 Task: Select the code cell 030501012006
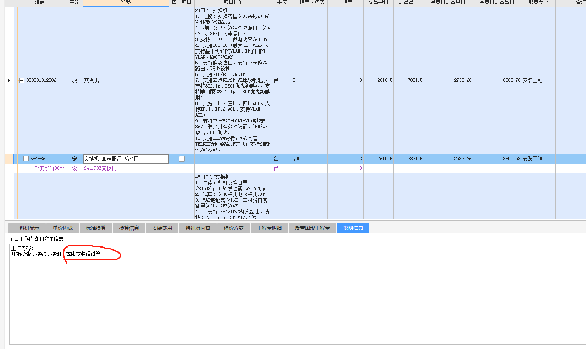41,81
